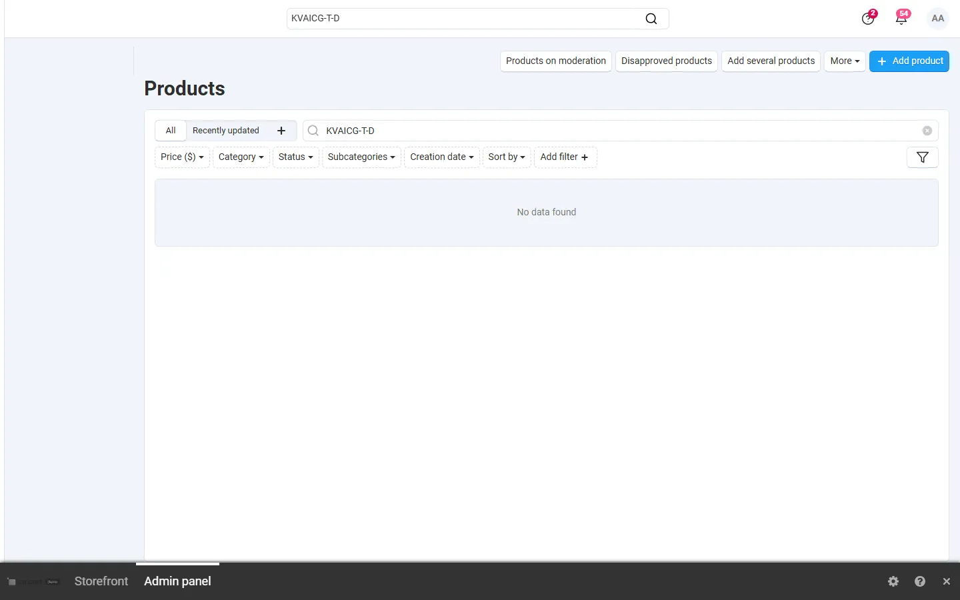Click the Add filter button

tap(565, 157)
